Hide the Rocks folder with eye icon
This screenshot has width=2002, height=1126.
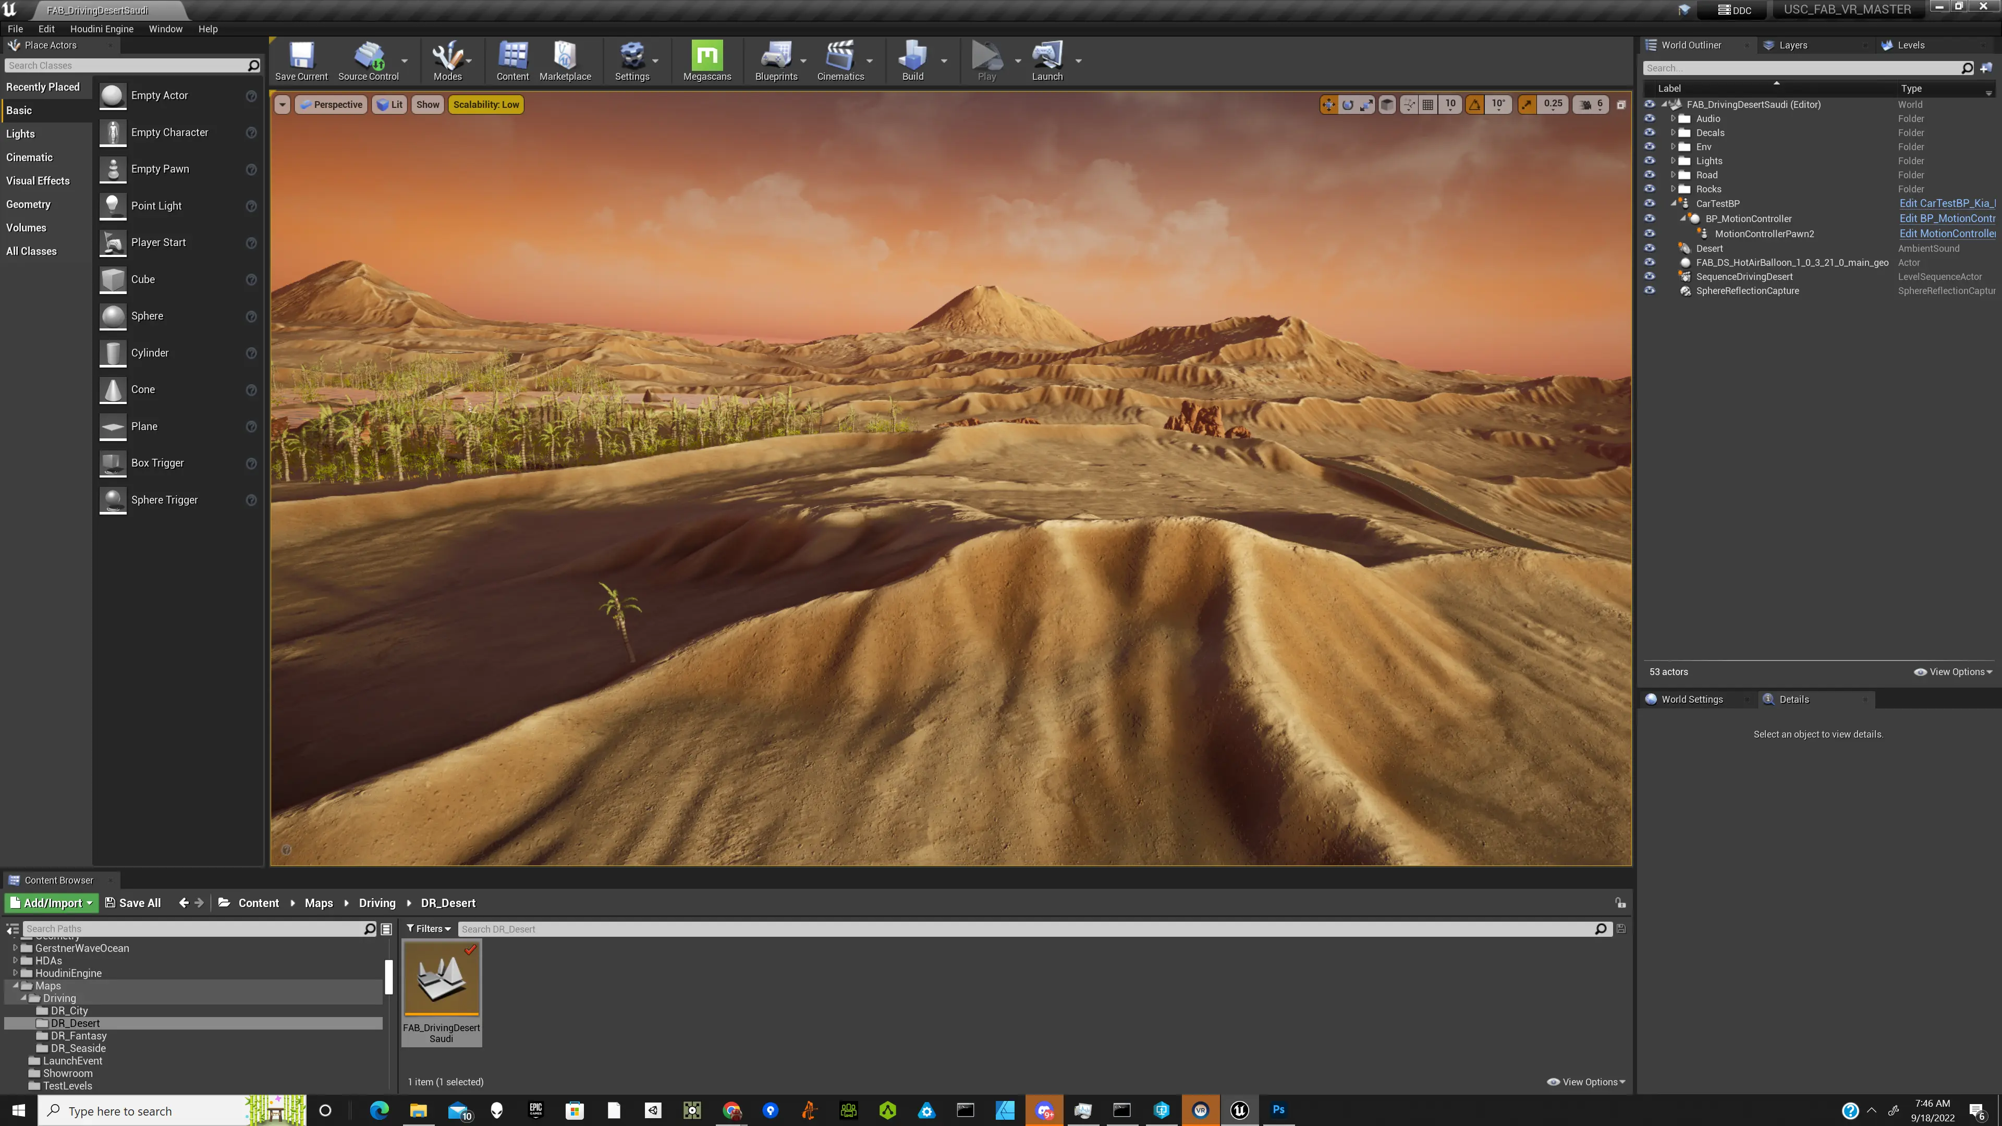[x=1649, y=188]
